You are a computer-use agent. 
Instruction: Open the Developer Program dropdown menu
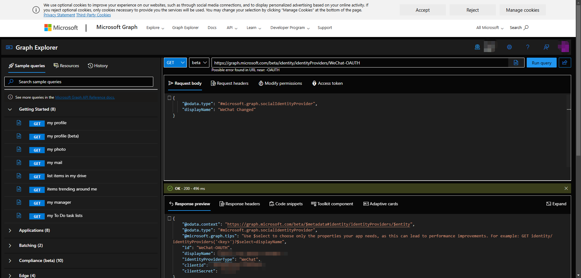[290, 28]
